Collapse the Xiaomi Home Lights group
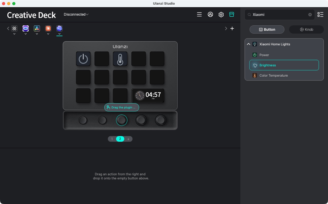 tap(249, 44)
